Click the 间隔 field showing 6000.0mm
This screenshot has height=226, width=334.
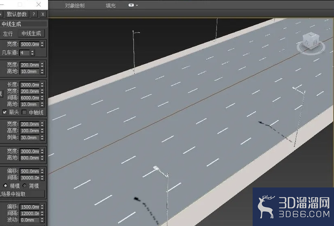pos(30,98)
